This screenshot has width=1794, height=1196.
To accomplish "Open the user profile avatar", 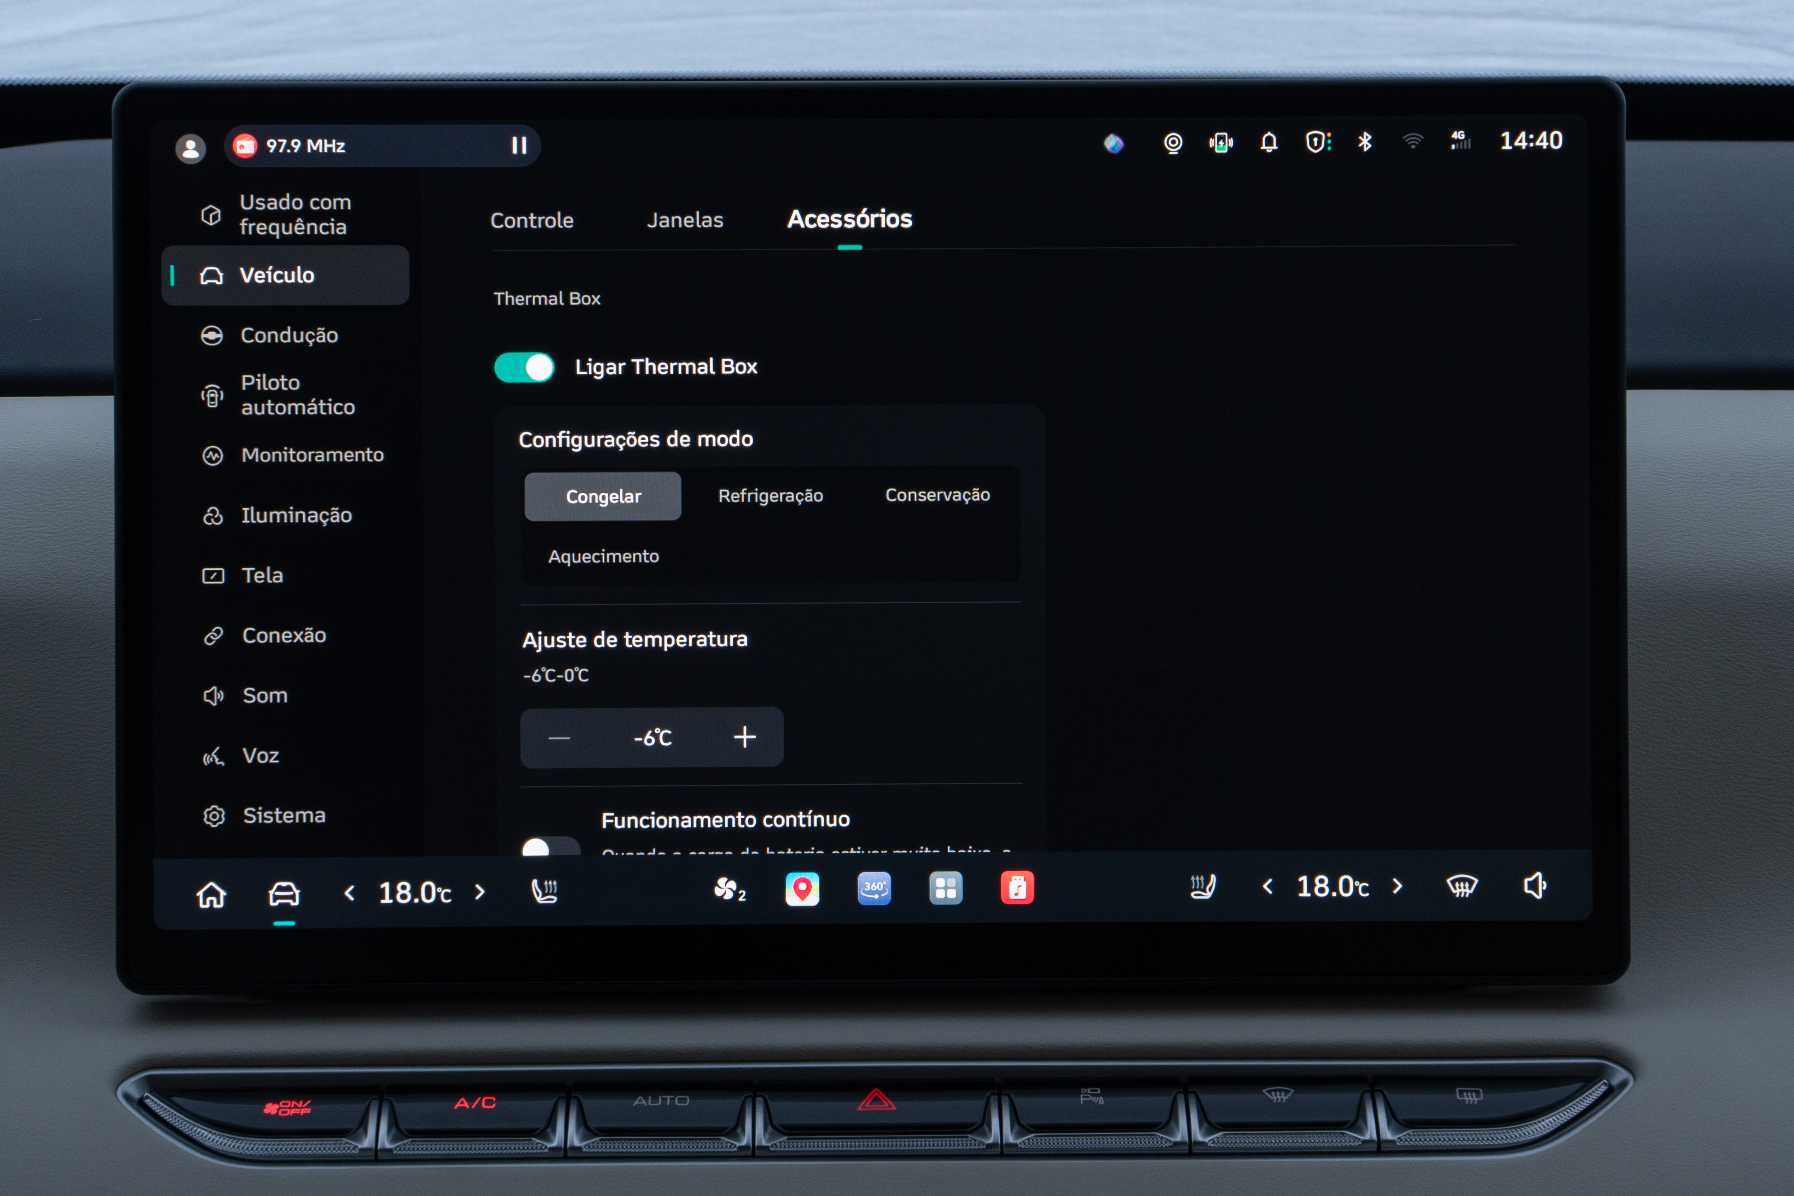I will coord(191,148).
